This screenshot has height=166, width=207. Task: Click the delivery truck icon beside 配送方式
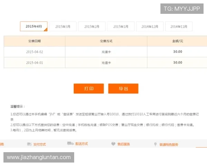pyautogui.click(x=70, y=144)
